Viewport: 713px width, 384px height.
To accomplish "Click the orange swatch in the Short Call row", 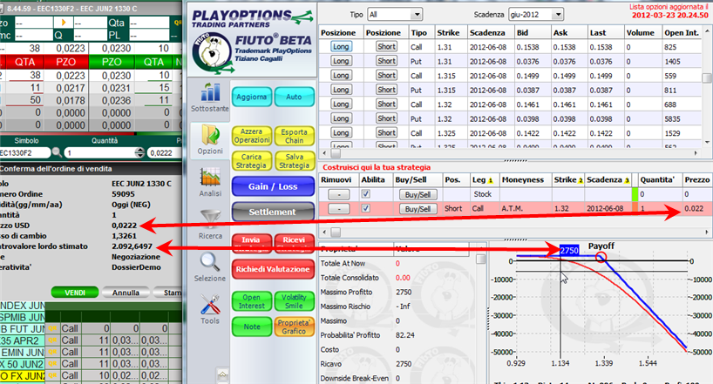I will pyautogui.click(x=635, y=208).
